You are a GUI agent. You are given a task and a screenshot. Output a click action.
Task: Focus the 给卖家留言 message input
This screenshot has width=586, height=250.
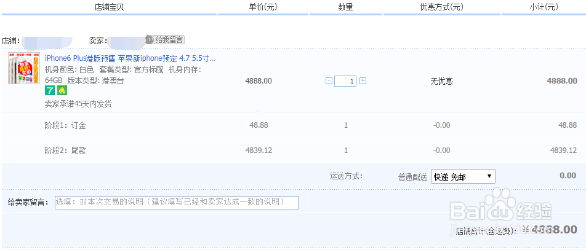[x=177, y=202]
